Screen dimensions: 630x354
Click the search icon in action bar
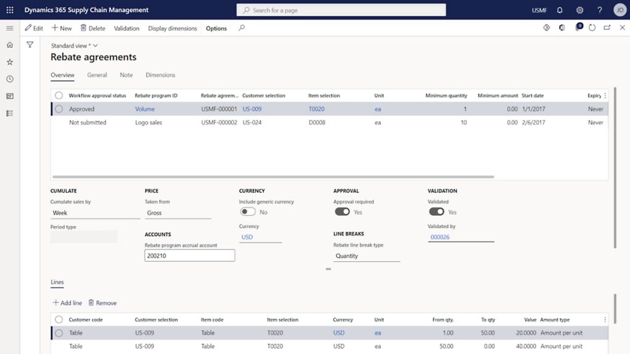tap(242, 28)
